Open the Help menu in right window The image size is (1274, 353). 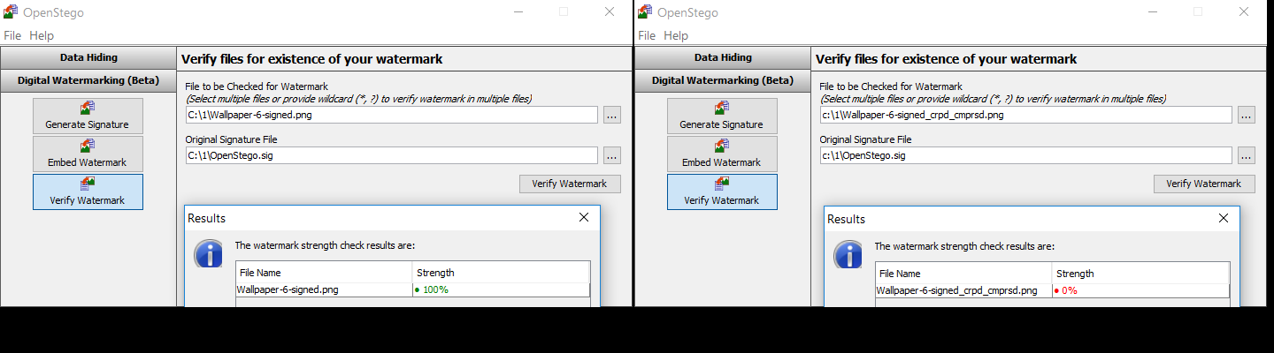click(x=675, y=35)
